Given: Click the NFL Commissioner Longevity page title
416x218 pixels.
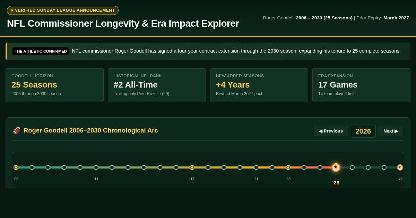Looking at the screenshot, I should coord(123,24).
